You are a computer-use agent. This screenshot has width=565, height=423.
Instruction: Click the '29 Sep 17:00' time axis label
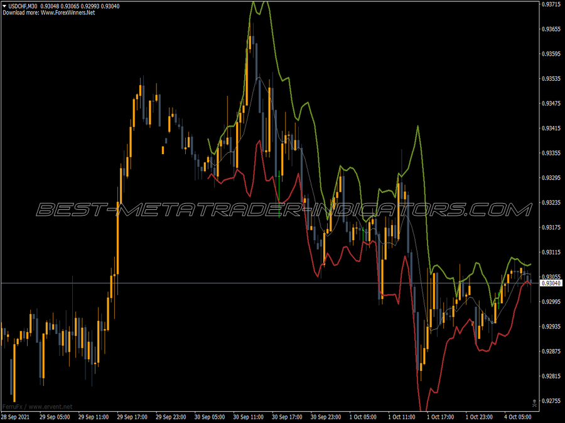coord(132,417)
